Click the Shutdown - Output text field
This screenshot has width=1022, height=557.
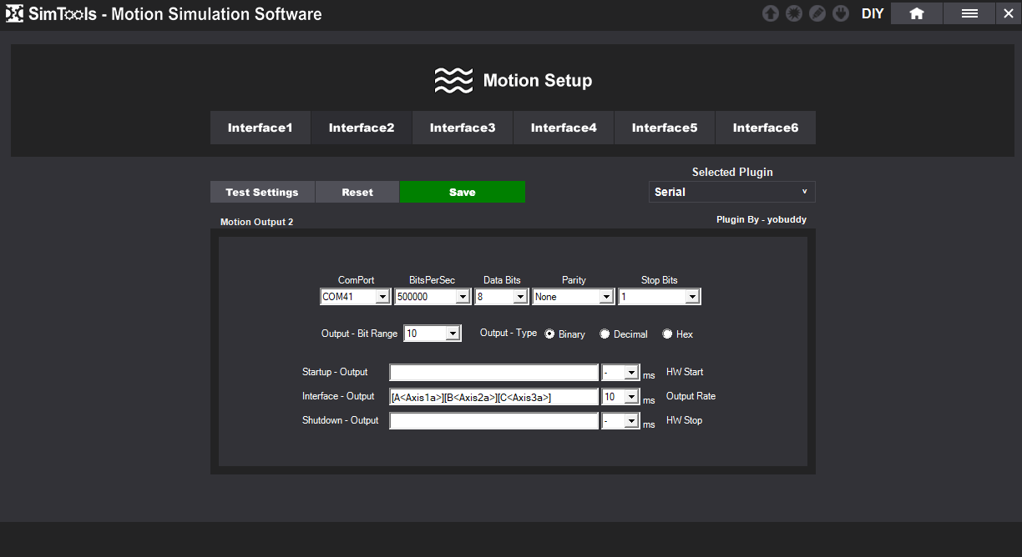(494, 421)
